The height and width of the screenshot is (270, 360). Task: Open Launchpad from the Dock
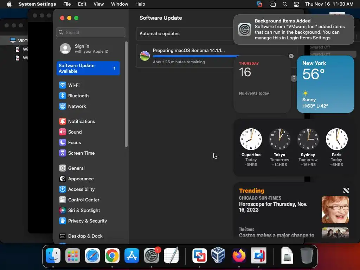tap(73, 256)
